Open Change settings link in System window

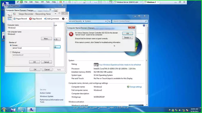135,87
